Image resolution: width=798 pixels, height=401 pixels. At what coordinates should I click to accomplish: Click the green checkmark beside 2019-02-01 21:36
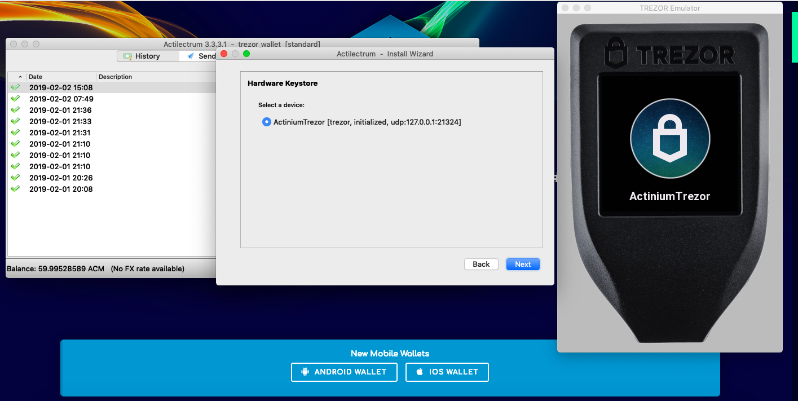[x=15, y=110]
